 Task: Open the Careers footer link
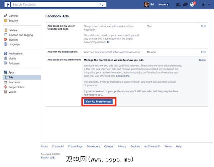[109, 146]
